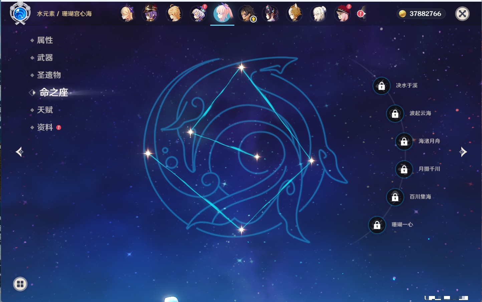The width and height of the screenshot is (482, 302).
Task: Select the lavender-haired character with red alert badge
Action: tap(198, 14)
